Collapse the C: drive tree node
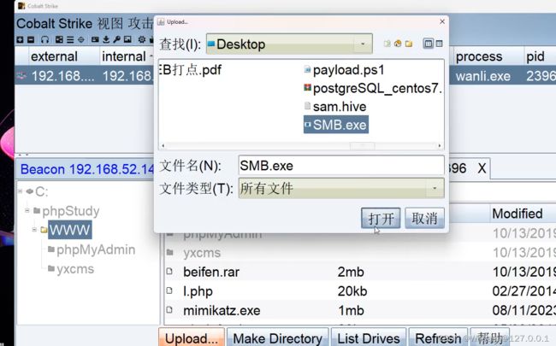This screenshot has width=556, height=346. 21,191
